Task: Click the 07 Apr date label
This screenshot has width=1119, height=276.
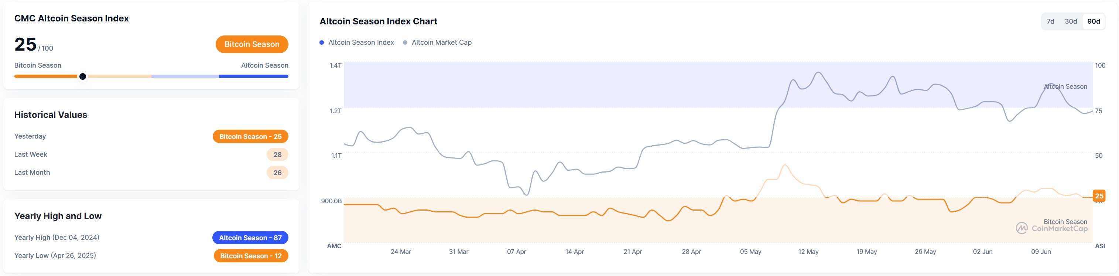Action: (516, 252)
